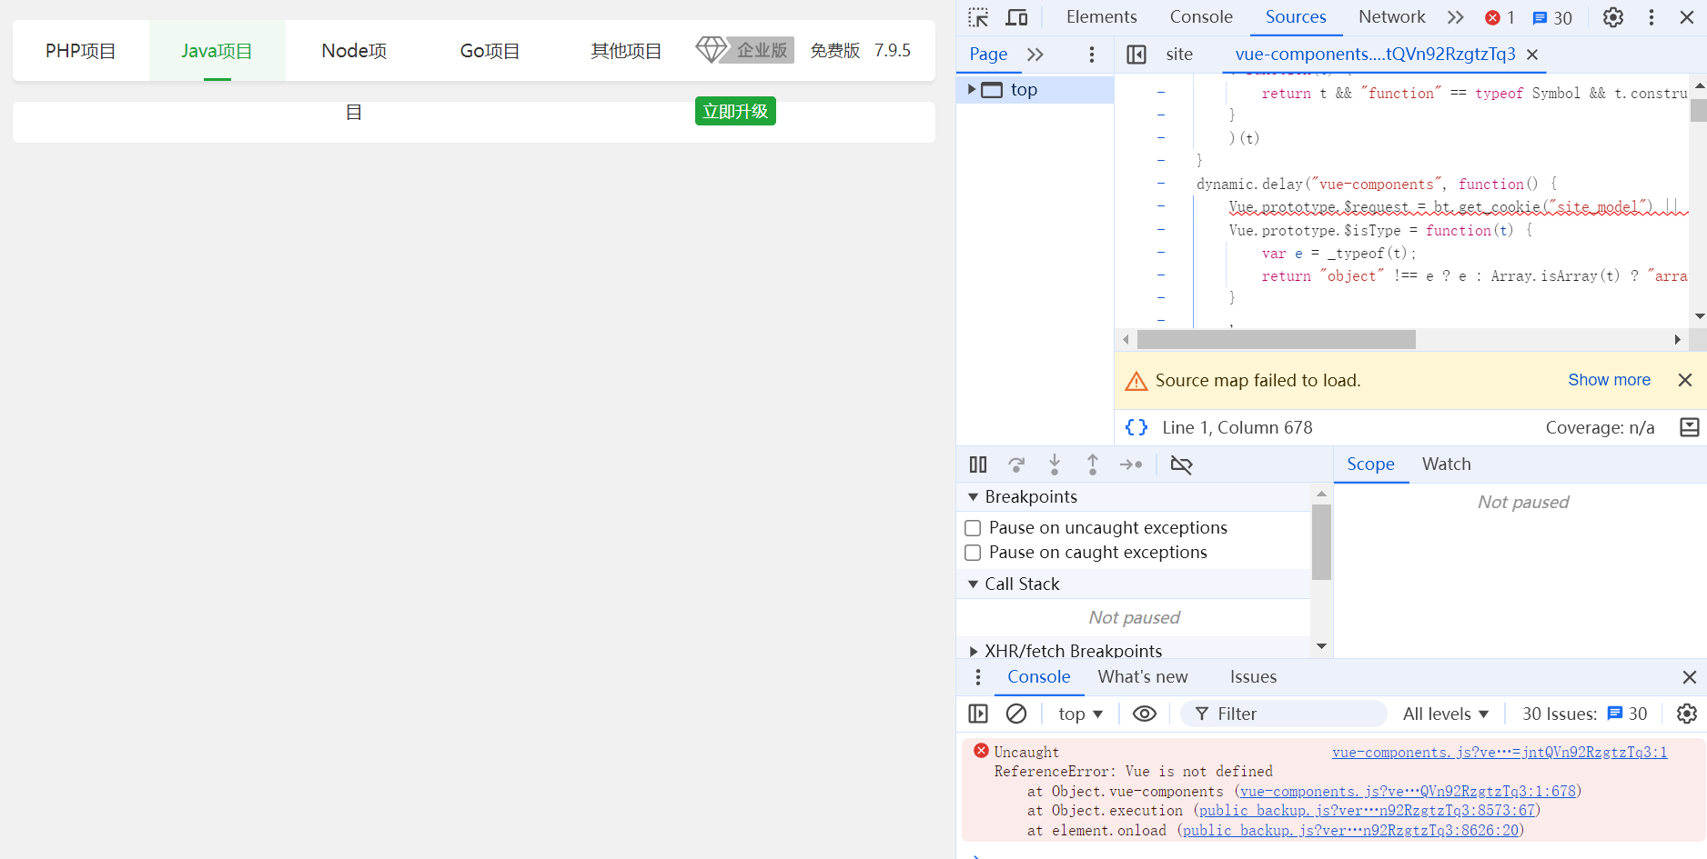Switch to the Elements panel

tap(1101, 17)
